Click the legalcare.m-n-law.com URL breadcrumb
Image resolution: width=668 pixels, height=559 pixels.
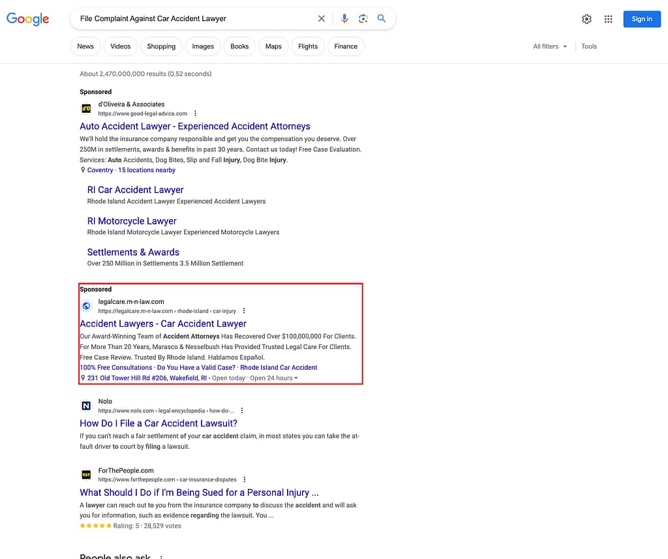click(x=167, y=311)
